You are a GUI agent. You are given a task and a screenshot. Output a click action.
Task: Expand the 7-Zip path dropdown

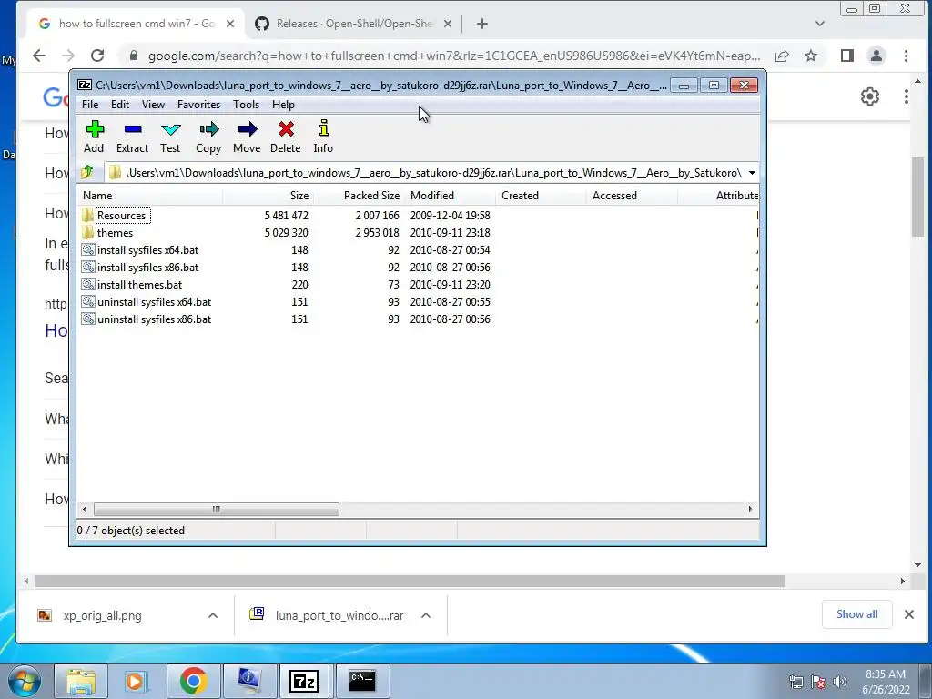[752, 173]
